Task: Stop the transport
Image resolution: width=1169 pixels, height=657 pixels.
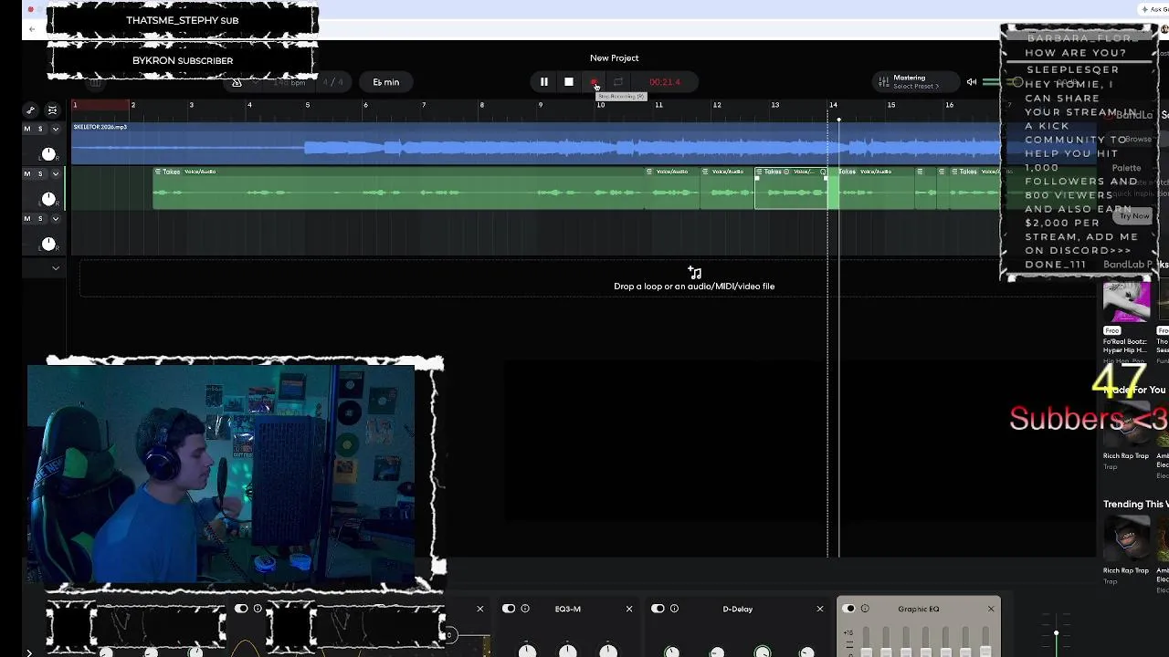Action: pos(568,82)
